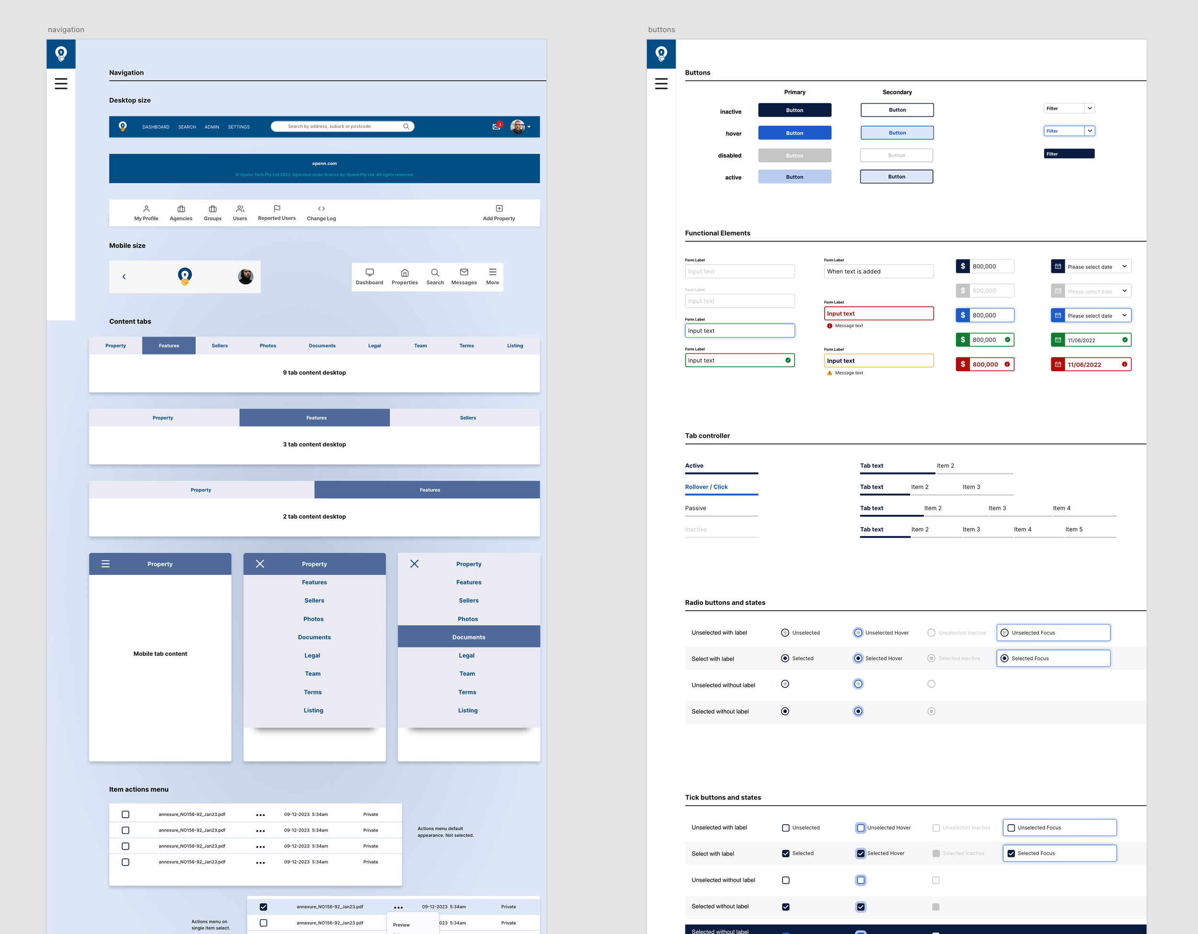This screenshot has width=1198, height=934.
Task: Tick the first annexure file row checkbox
Action: (x=126, y=815)
